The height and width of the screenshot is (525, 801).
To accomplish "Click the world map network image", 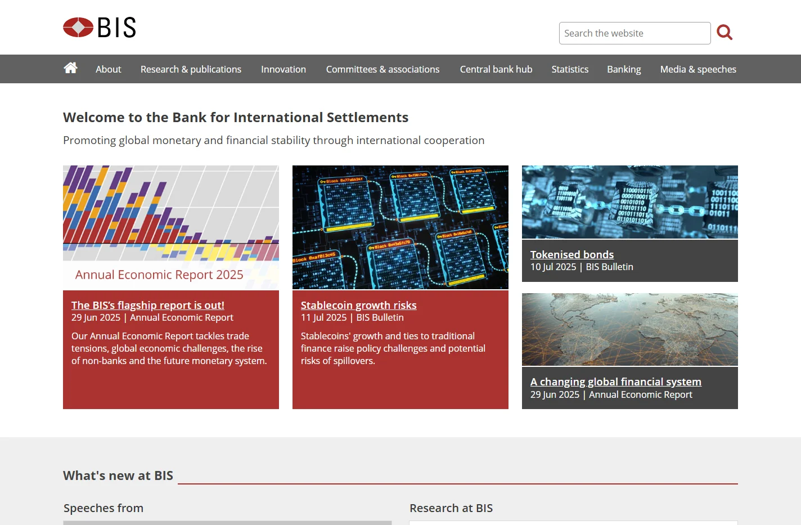I will [630, 330].
